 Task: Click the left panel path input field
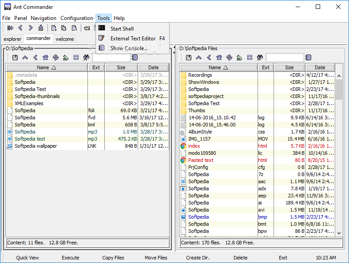(111, 58)
